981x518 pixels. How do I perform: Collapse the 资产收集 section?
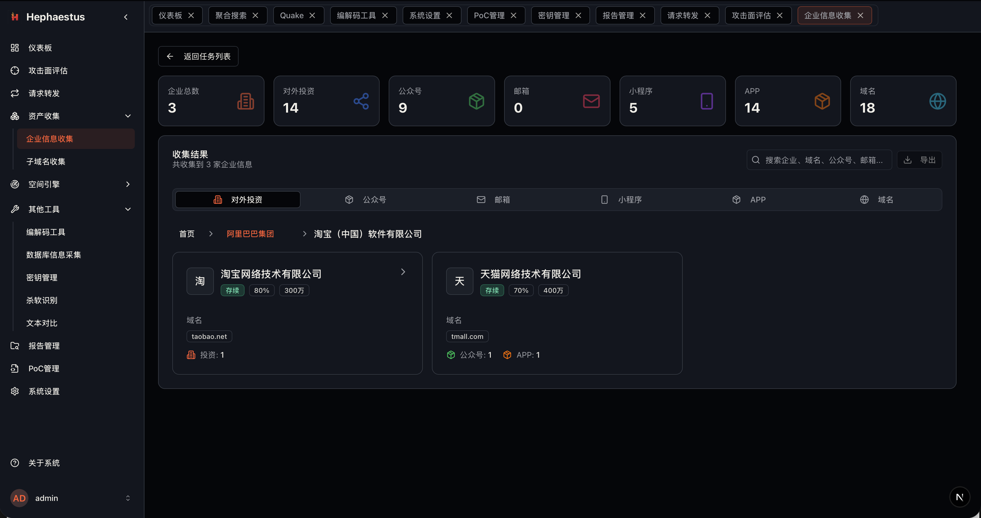coord(128,116)
